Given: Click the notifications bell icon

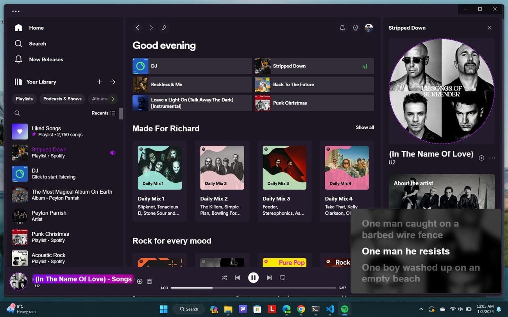Looking at the screenshot, I should (342, 28).
